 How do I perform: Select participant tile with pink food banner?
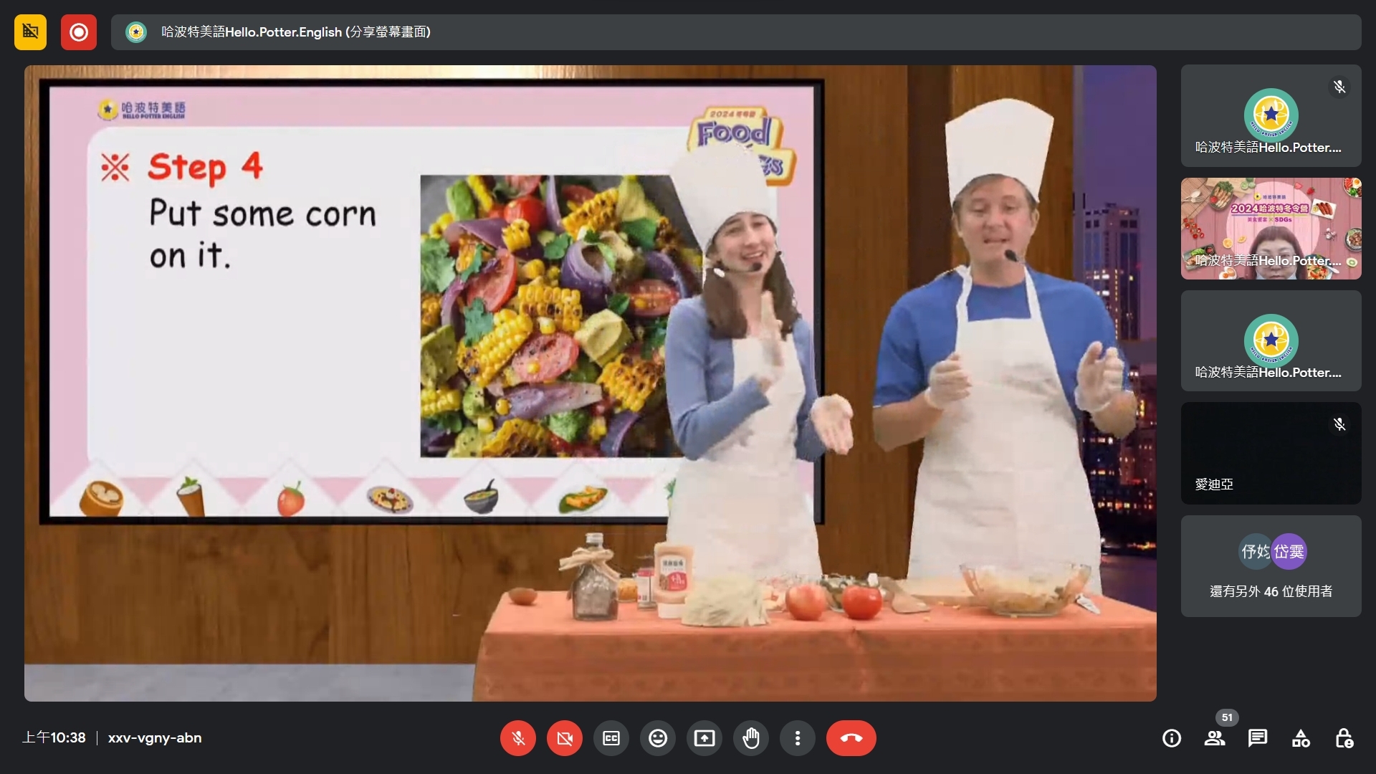tap(1271, 229)
